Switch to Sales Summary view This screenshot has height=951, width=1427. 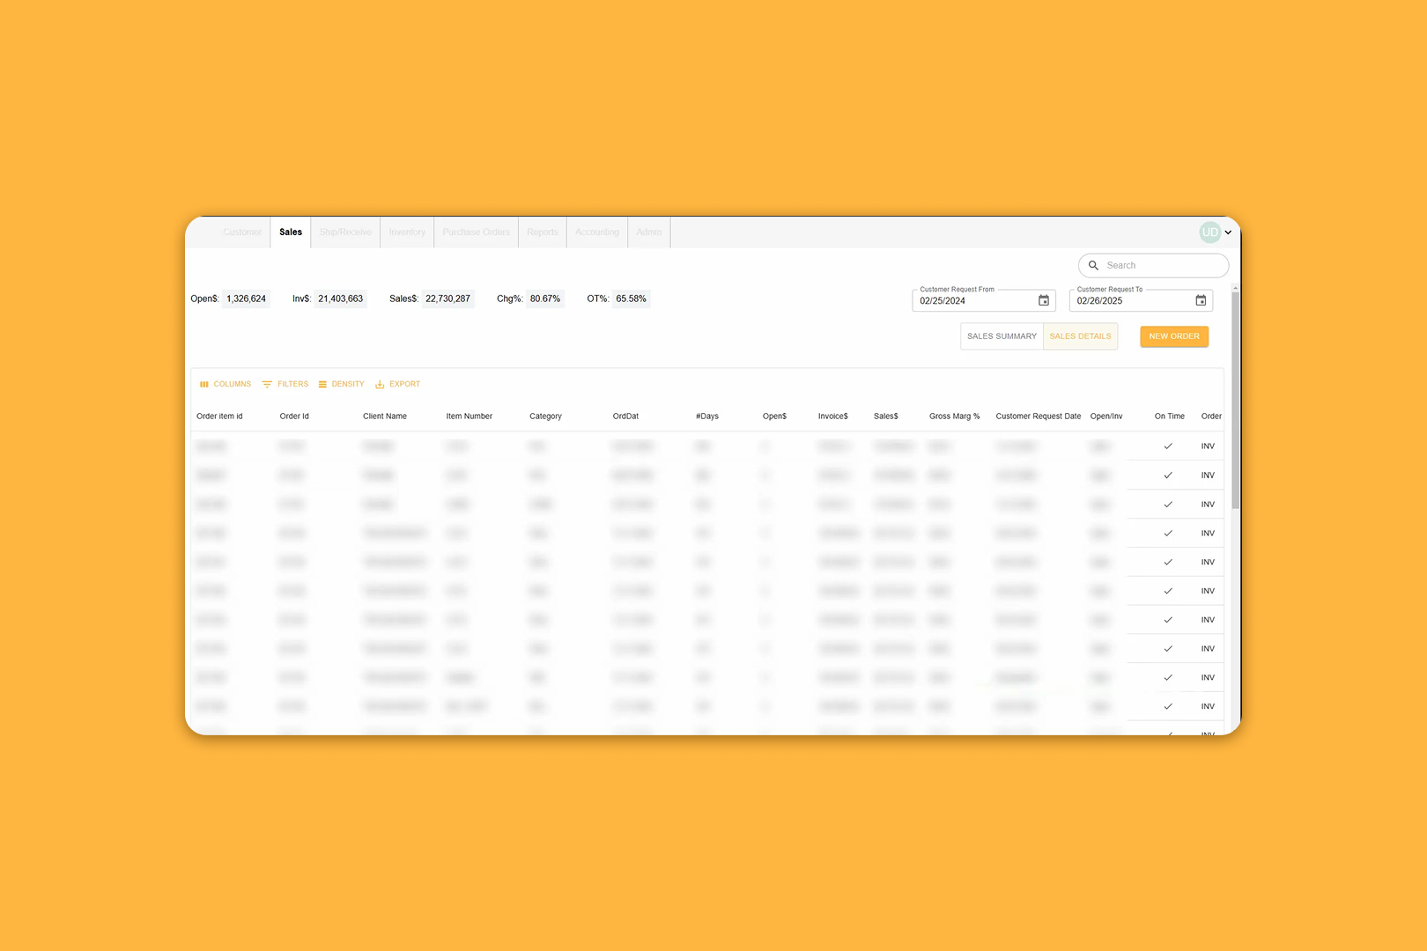[x=1002, y=336]
